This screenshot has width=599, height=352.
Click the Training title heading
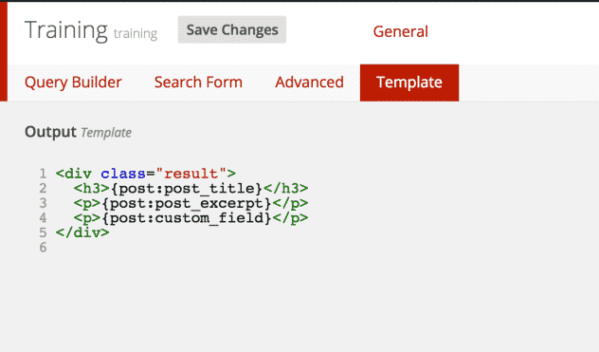click(x=66, y=30)
